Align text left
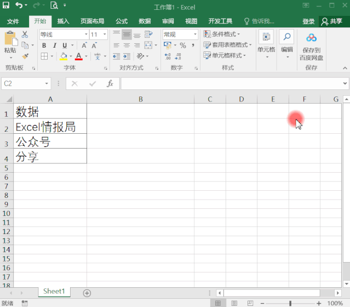350x307 pixels. click(116, 46)
